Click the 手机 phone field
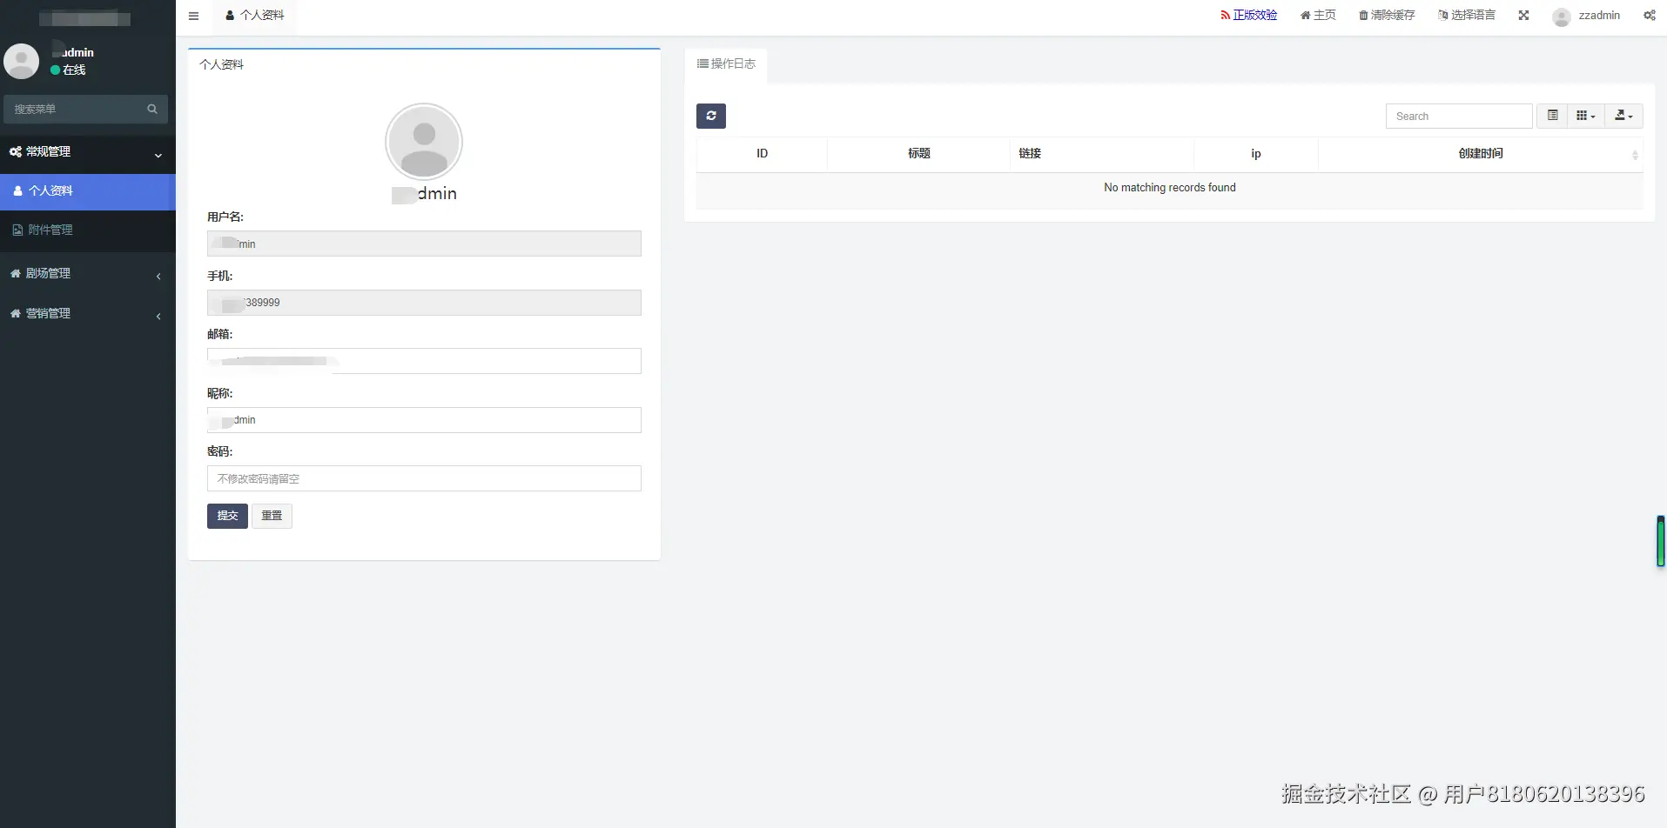Viewport: 1667px width, 828px height. point(424,303)
